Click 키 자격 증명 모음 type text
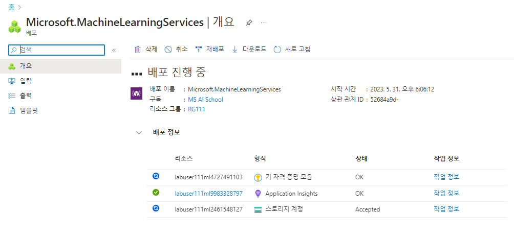 pos(289,177)
